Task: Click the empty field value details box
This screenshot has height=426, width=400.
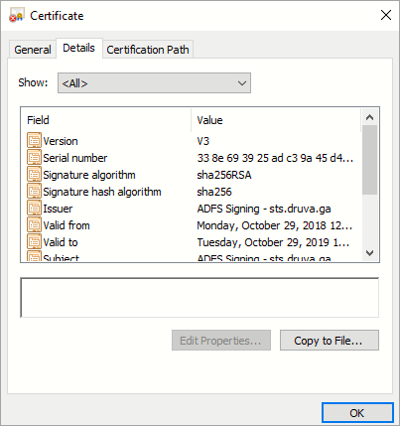Action: point(200,298)
